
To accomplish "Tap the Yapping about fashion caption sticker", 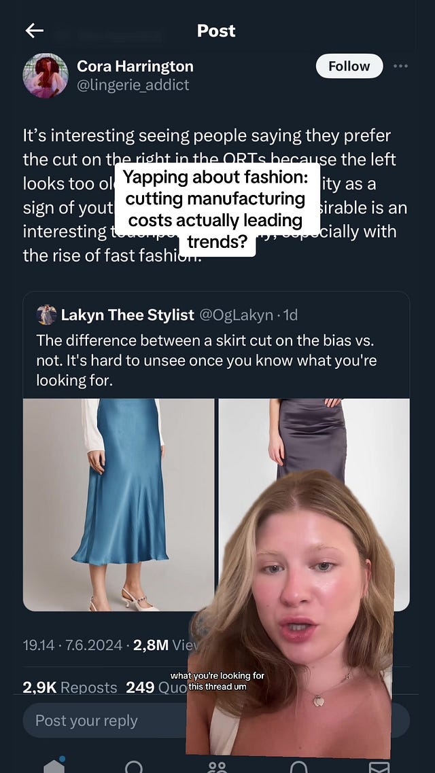I will tap(217, 210).
